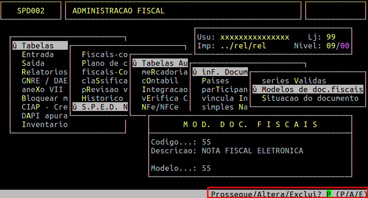Image resolution: width=368 pixels, height=198 pixels.
Task: Click the Codigo field value 55
Action: pyautogui.click(x=206, y=142)
